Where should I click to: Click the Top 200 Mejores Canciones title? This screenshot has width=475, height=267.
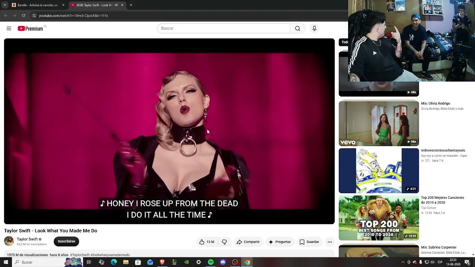(x=443, y=200)
